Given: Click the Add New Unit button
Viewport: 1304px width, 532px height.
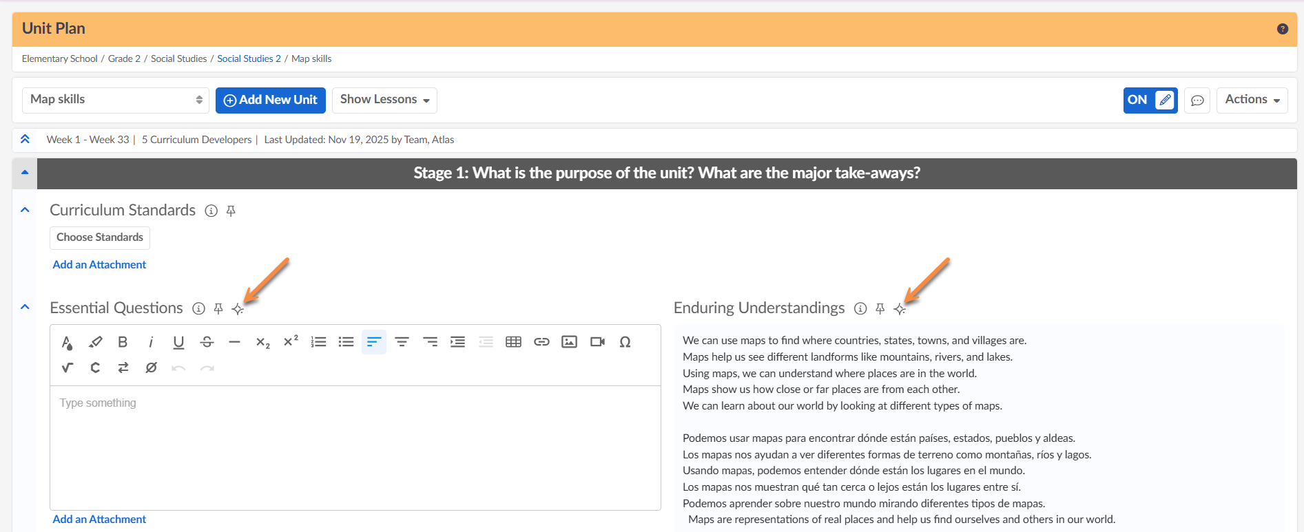Looking at the screenshot, I should point(270,100).
